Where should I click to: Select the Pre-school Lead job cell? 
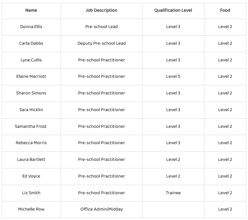click(101, 27)
